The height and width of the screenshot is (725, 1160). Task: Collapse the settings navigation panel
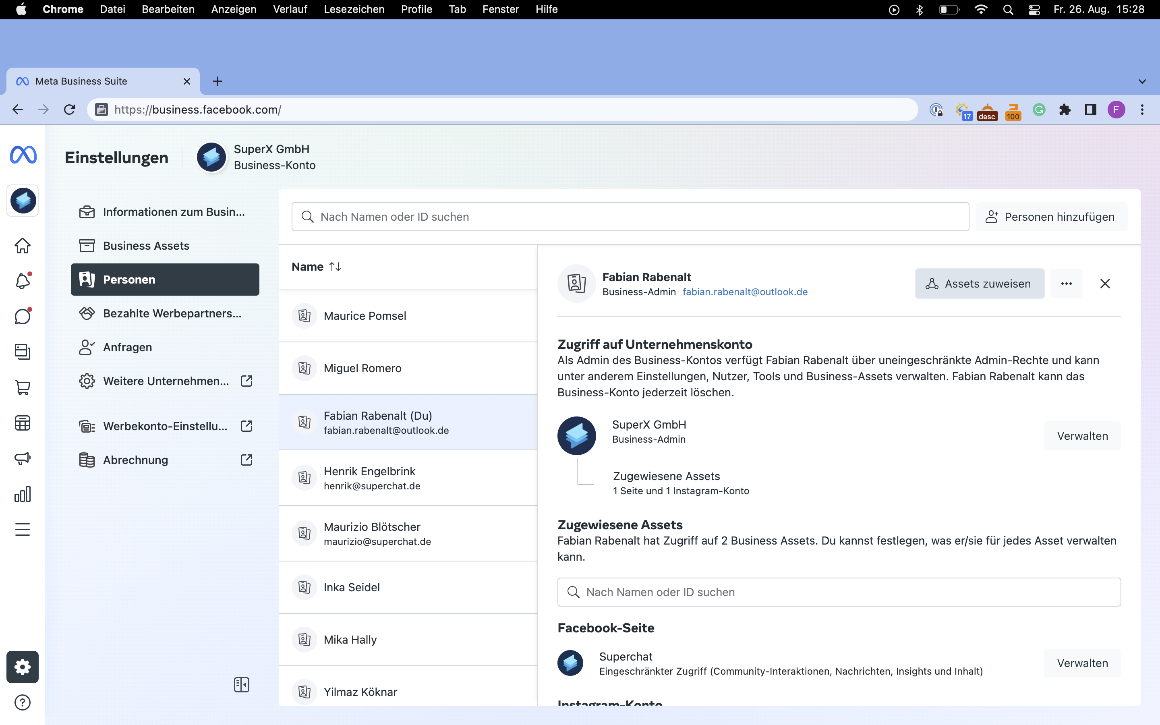[242, 685]
